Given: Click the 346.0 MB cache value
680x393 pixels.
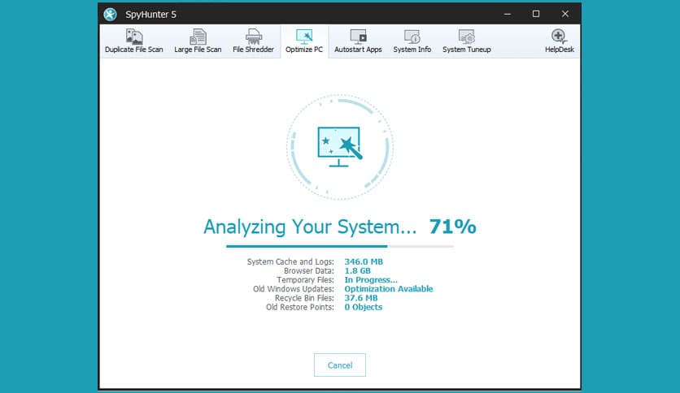Looking at the screenshot, I should pyautogui.click(x=364, y=261).
